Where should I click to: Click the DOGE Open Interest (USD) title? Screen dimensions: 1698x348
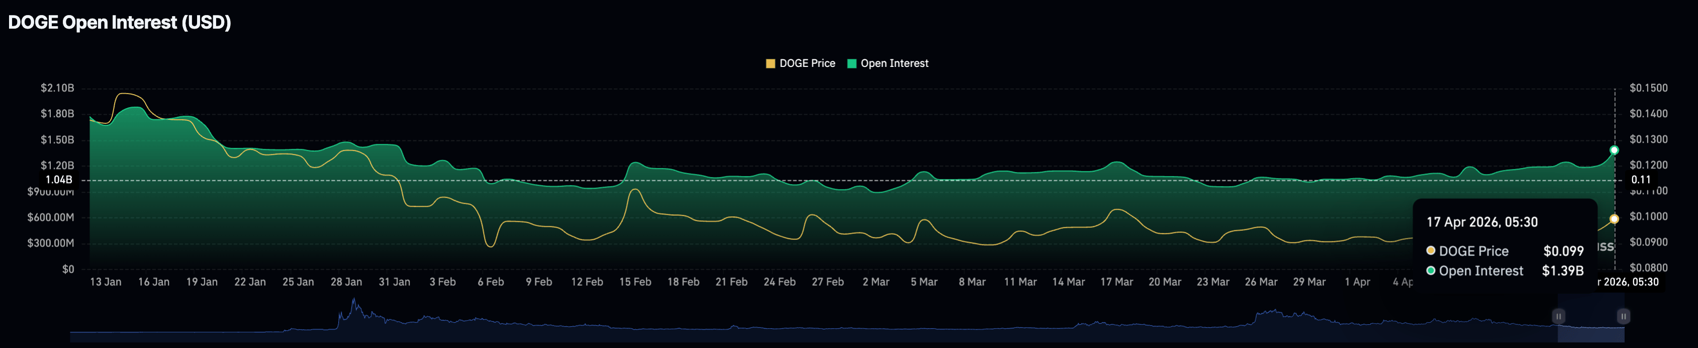click(x=119, y=23)
